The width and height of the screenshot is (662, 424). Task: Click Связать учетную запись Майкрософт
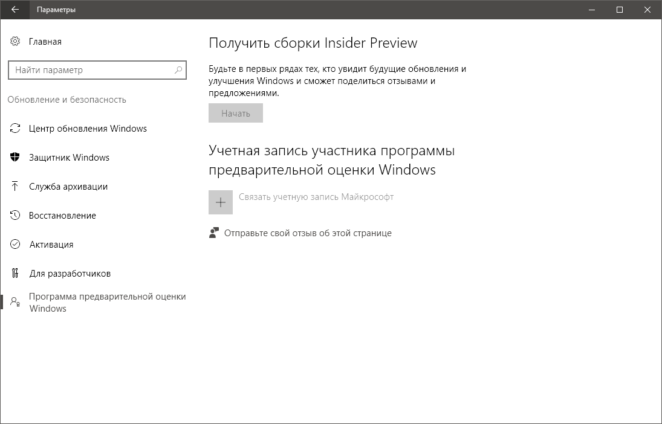[316, 197]
